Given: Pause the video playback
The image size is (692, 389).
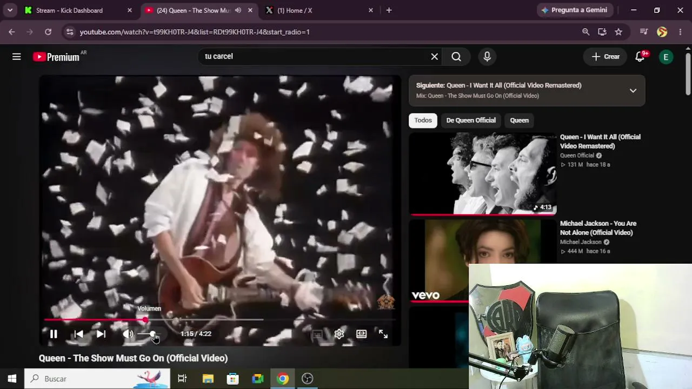Looking at the screenshot, I should click(54, 334).
